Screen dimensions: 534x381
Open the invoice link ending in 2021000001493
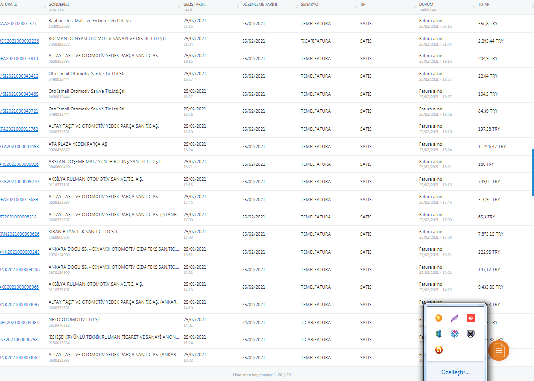pyautogui.click(x=19, y=147)
